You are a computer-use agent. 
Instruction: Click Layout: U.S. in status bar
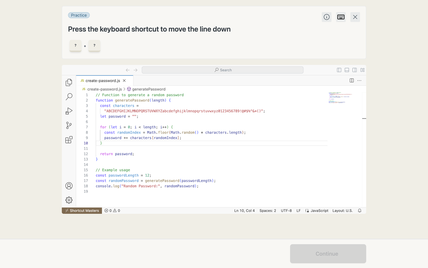point(342,211)
